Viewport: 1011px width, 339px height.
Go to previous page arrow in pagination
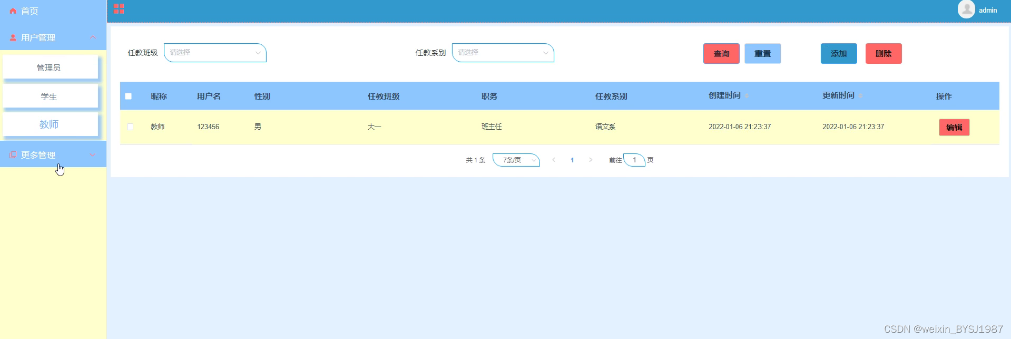click(x=554, y=160)
